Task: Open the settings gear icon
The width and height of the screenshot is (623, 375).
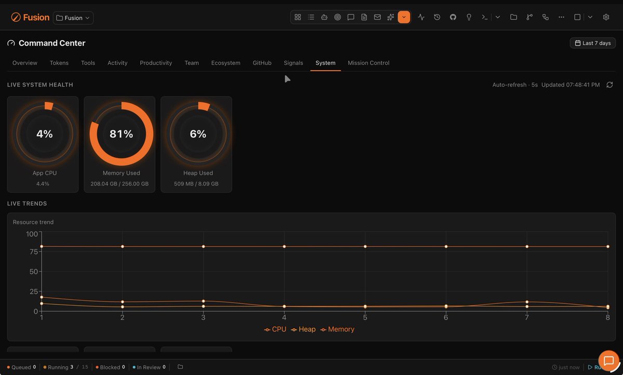Action: tap(606, 17)
